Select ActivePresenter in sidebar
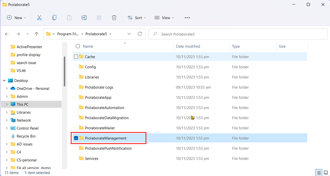Image resolution: width=330 pixels, height=176 pixels. (x=29, y=47)
